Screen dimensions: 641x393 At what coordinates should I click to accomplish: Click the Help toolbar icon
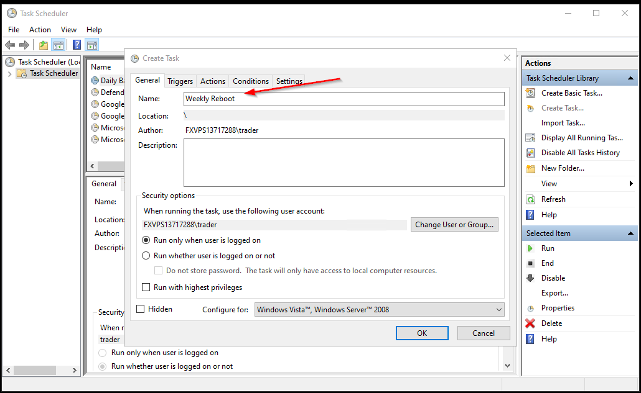point(77,45)
